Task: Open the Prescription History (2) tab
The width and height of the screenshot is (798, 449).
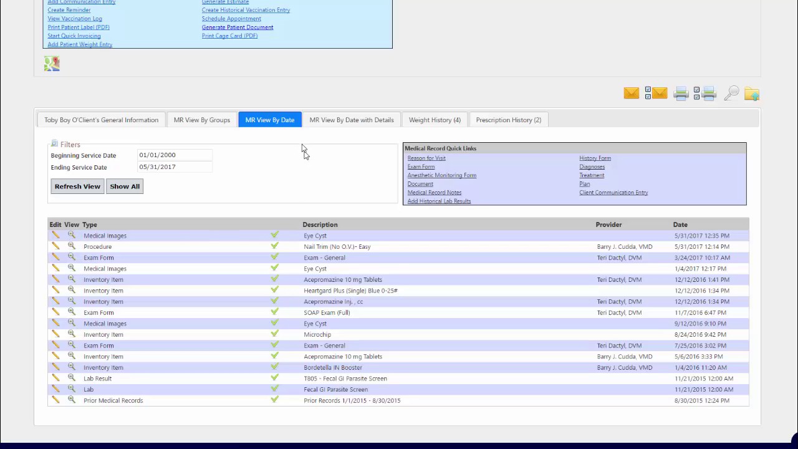Action: pos(509,120)
